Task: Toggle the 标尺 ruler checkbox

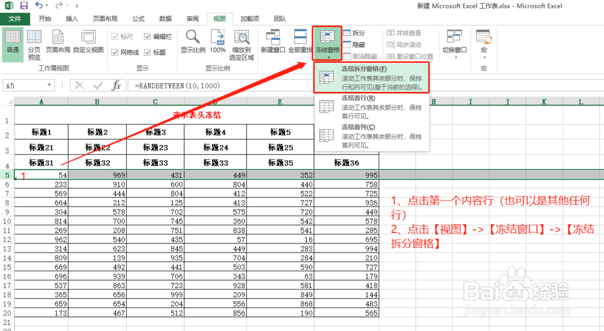Action: pyautogui.click(x=114, y=37)
